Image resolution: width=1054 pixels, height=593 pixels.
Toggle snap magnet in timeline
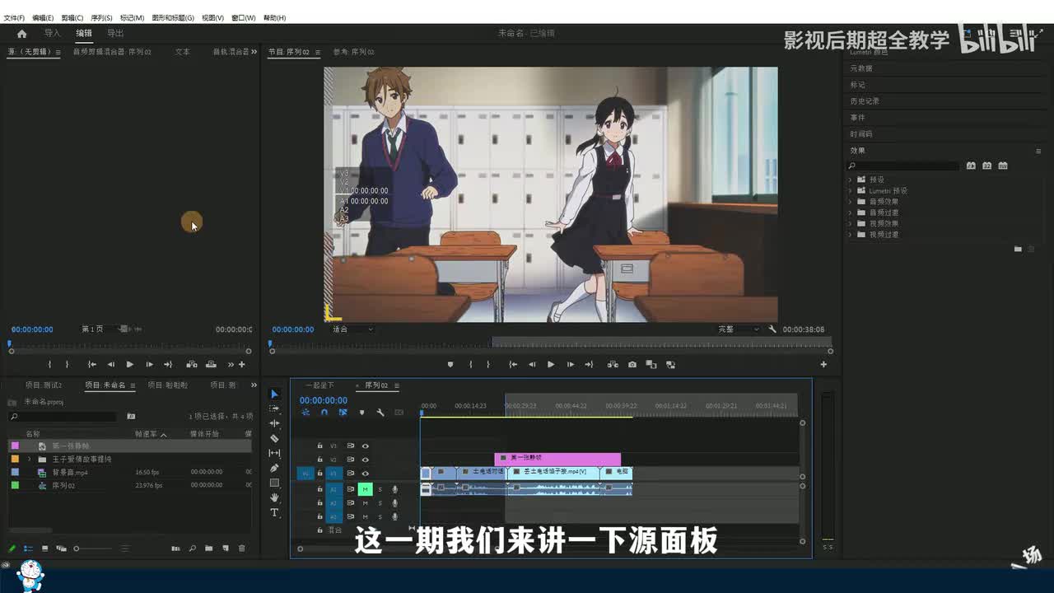(x=324, y=413)
